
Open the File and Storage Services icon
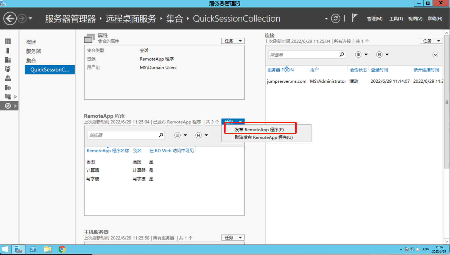pyautogui.click(x=8, y=96)
